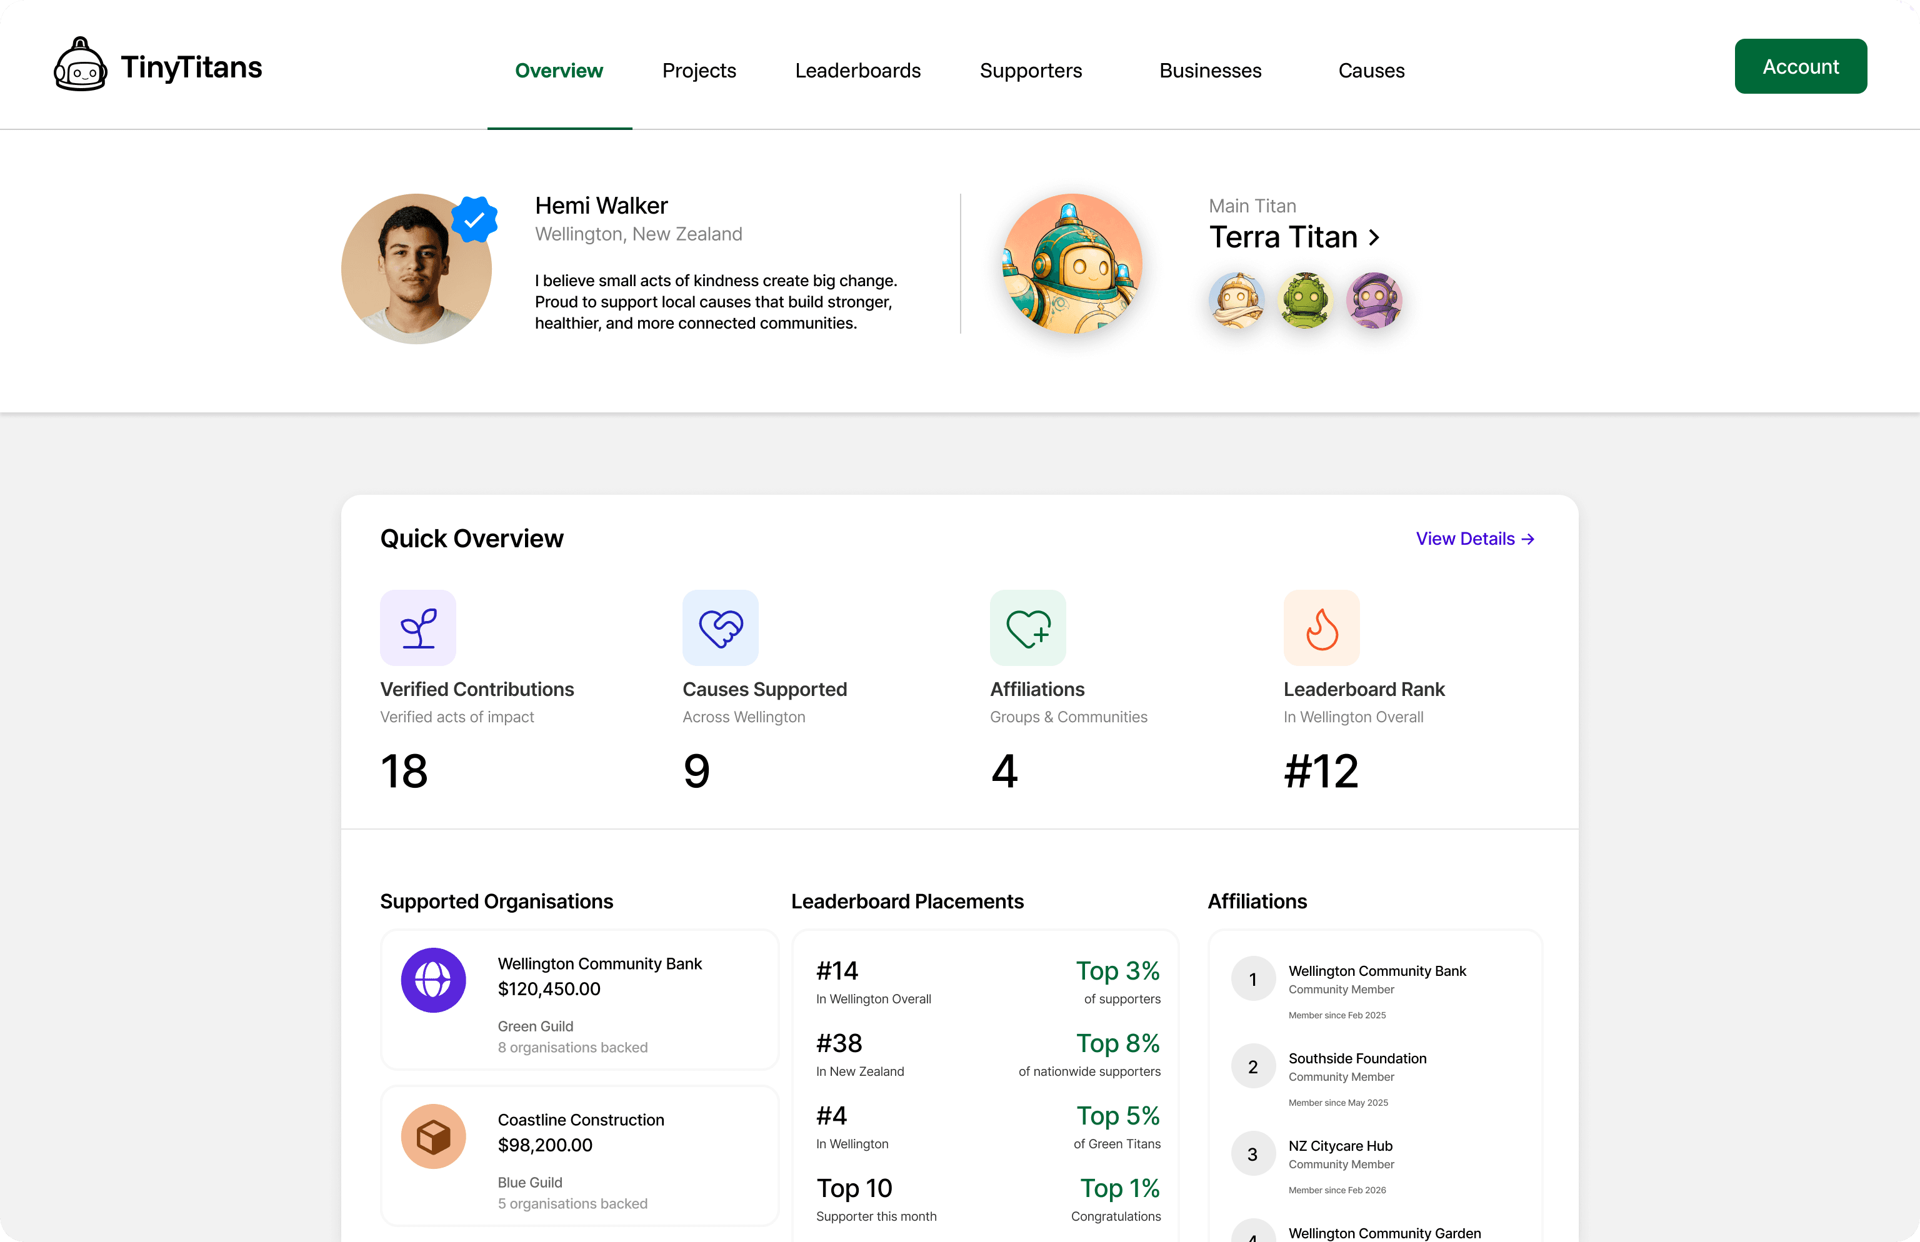Select the purple titan avatar
Screen dimensions: 1920x1242
(1374, 300)
